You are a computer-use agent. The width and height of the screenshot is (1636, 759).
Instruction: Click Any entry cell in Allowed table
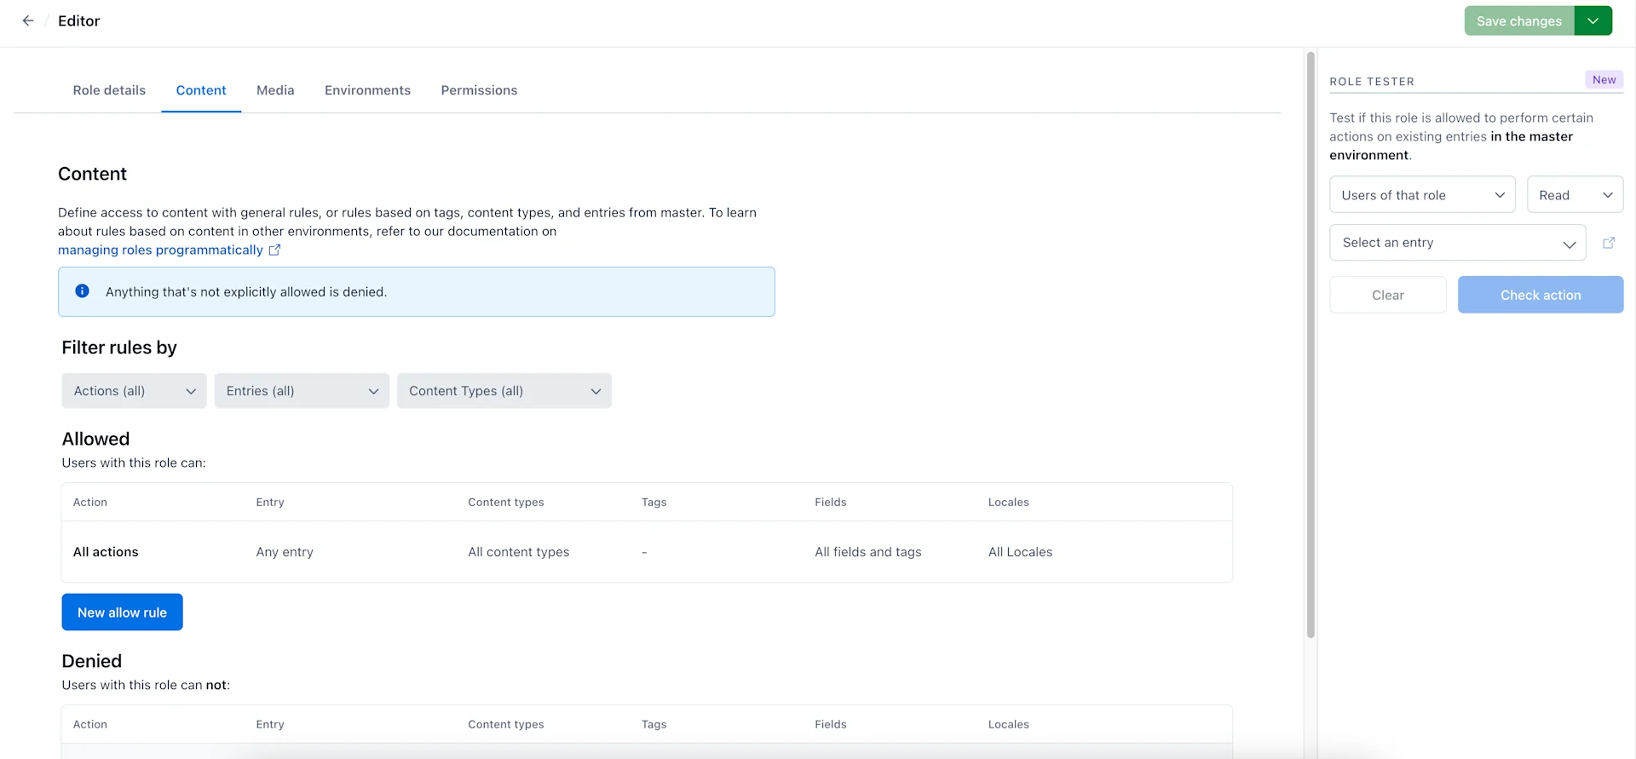coord(285,552)
